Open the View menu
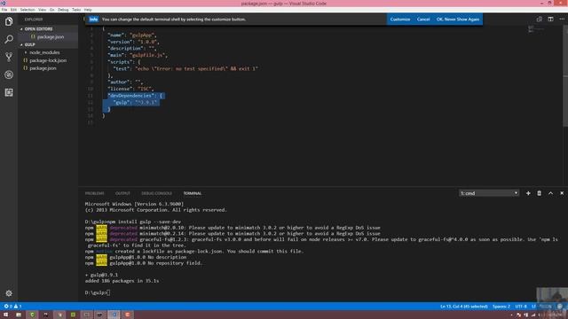The image size is (568, 319). pyautogui.click(x=42, y=10)
